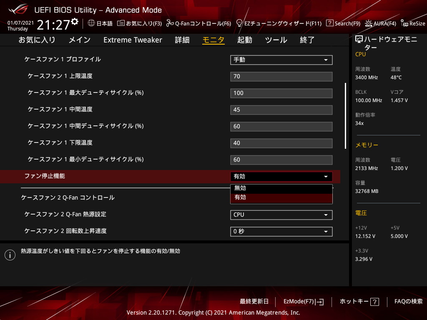
Task: Choose 有効 in the open dropdown list
Action: [x=281, y=197]
